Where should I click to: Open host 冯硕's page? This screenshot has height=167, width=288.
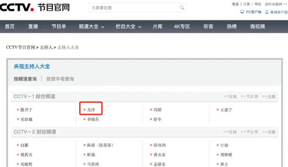[157, 110]
